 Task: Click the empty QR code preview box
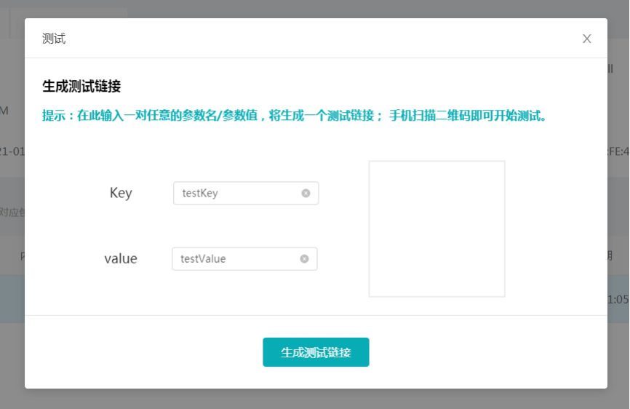[436, 229]
